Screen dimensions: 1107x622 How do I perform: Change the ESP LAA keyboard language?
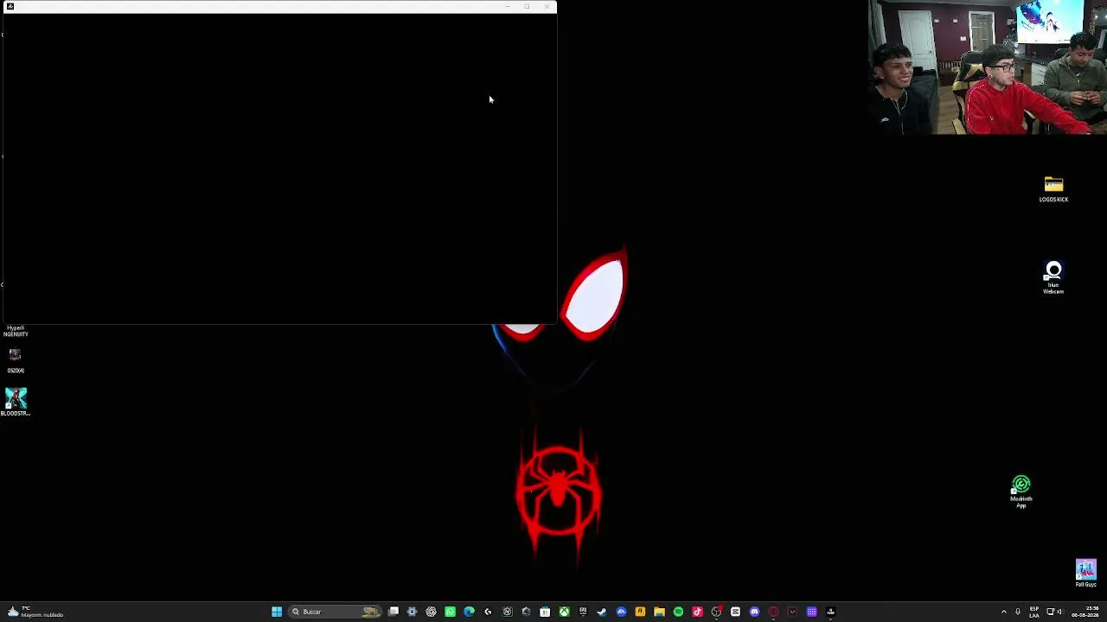pos(1034,612)
